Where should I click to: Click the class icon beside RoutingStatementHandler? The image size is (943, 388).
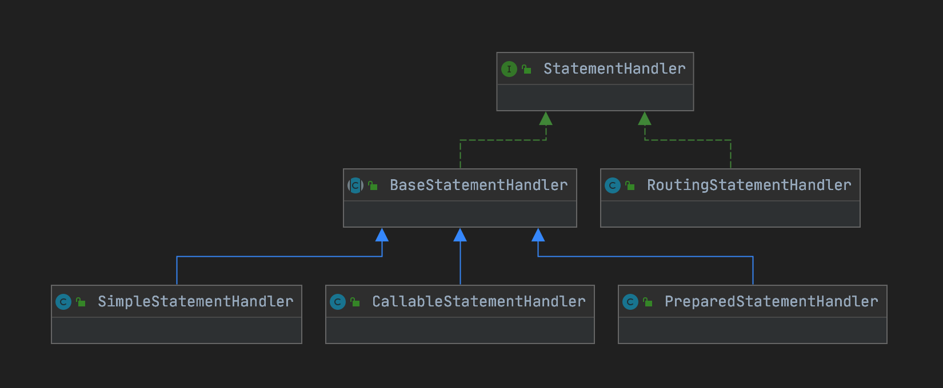(x=613, y=185)
